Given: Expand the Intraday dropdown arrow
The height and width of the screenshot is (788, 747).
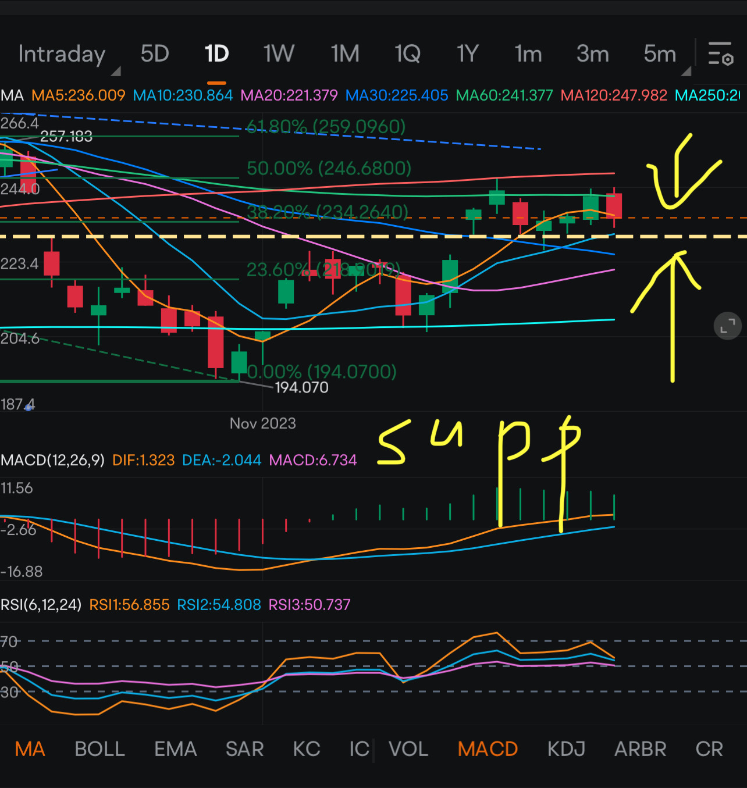Looking at the screenshot, I should coord(116,71).
